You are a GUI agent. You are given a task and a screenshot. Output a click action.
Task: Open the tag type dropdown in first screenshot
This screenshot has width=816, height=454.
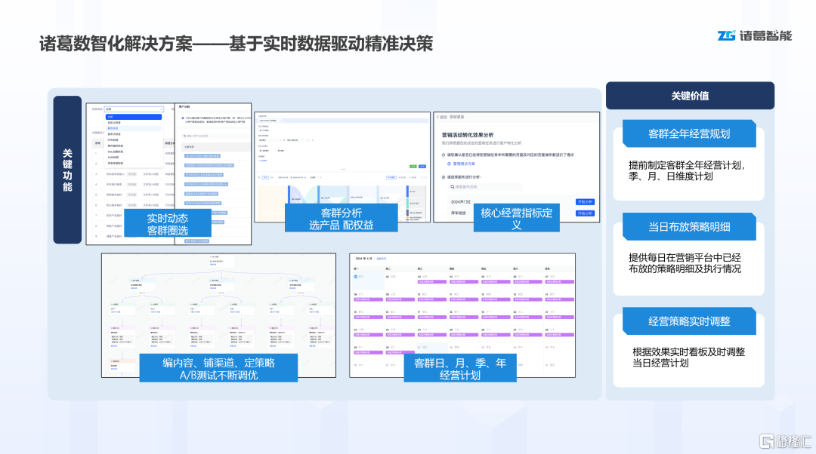click(x=134, y=109)
